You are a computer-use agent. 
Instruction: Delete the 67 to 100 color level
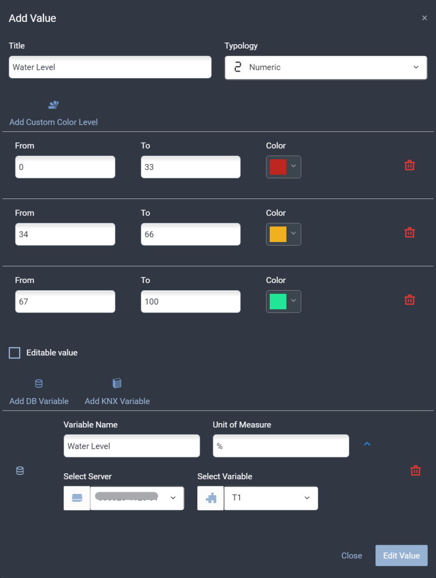pos(409,300)
